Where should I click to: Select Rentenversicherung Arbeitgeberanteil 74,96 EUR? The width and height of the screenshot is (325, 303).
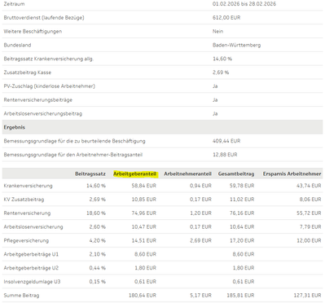pyautogui.click(x=144, y=213)
